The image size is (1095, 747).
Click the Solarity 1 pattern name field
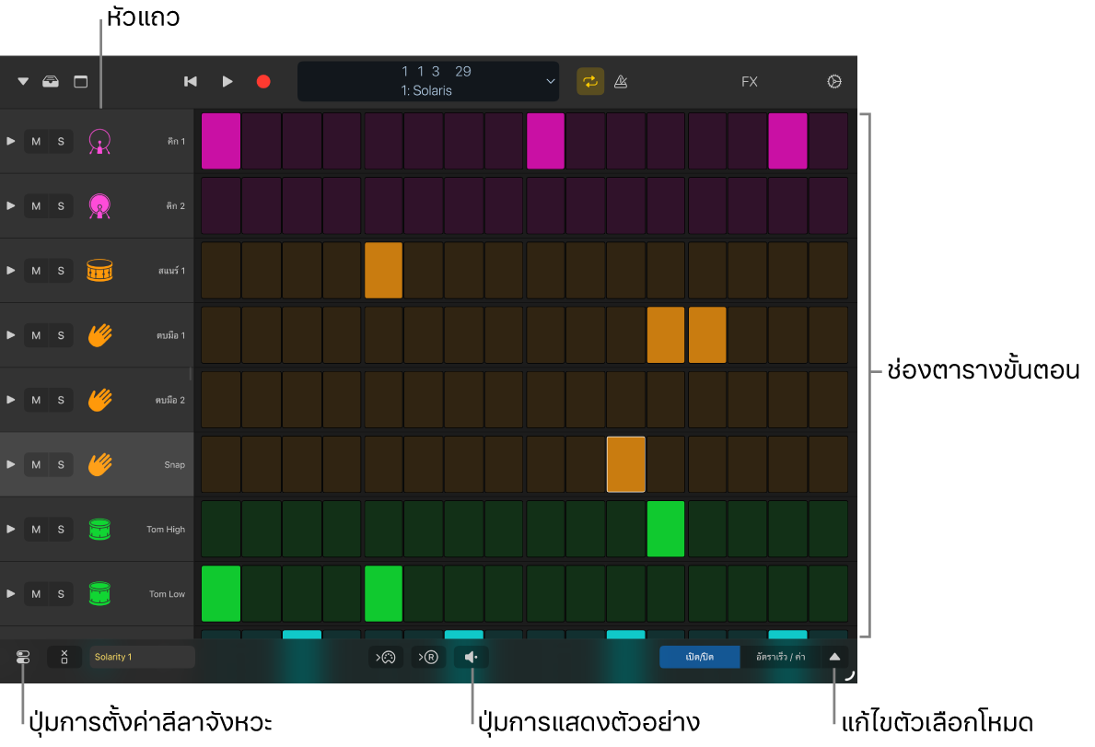(x=142, y=657)
